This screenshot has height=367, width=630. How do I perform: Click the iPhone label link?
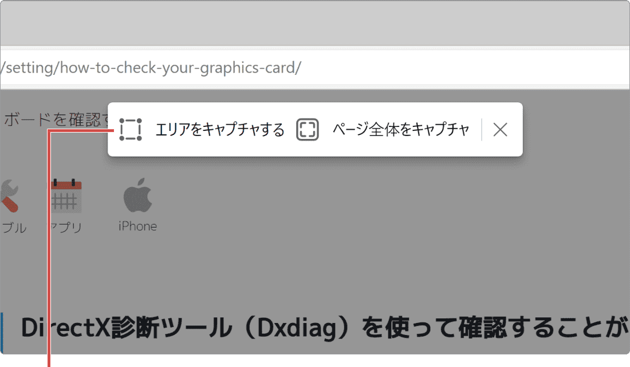click(137, 226)
